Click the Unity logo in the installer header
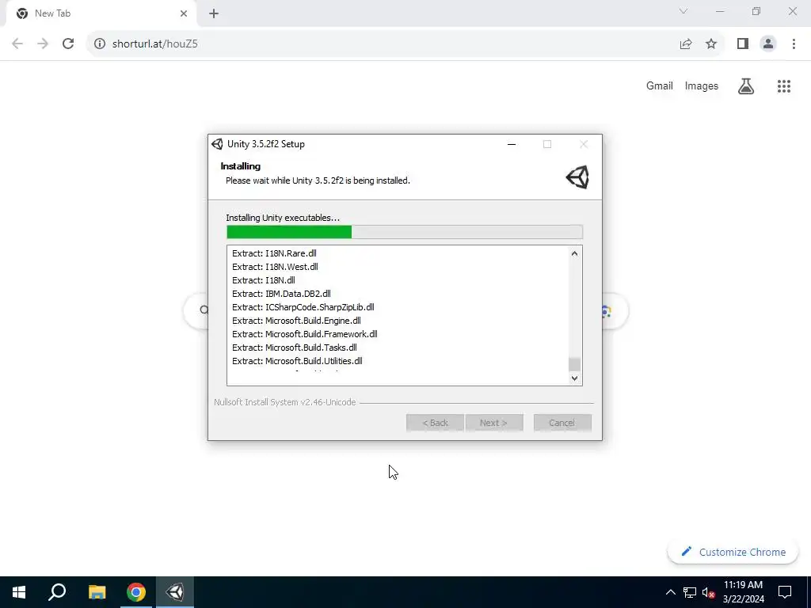The width and height of the screenshot is (811, 608). (x=577, y=177)
